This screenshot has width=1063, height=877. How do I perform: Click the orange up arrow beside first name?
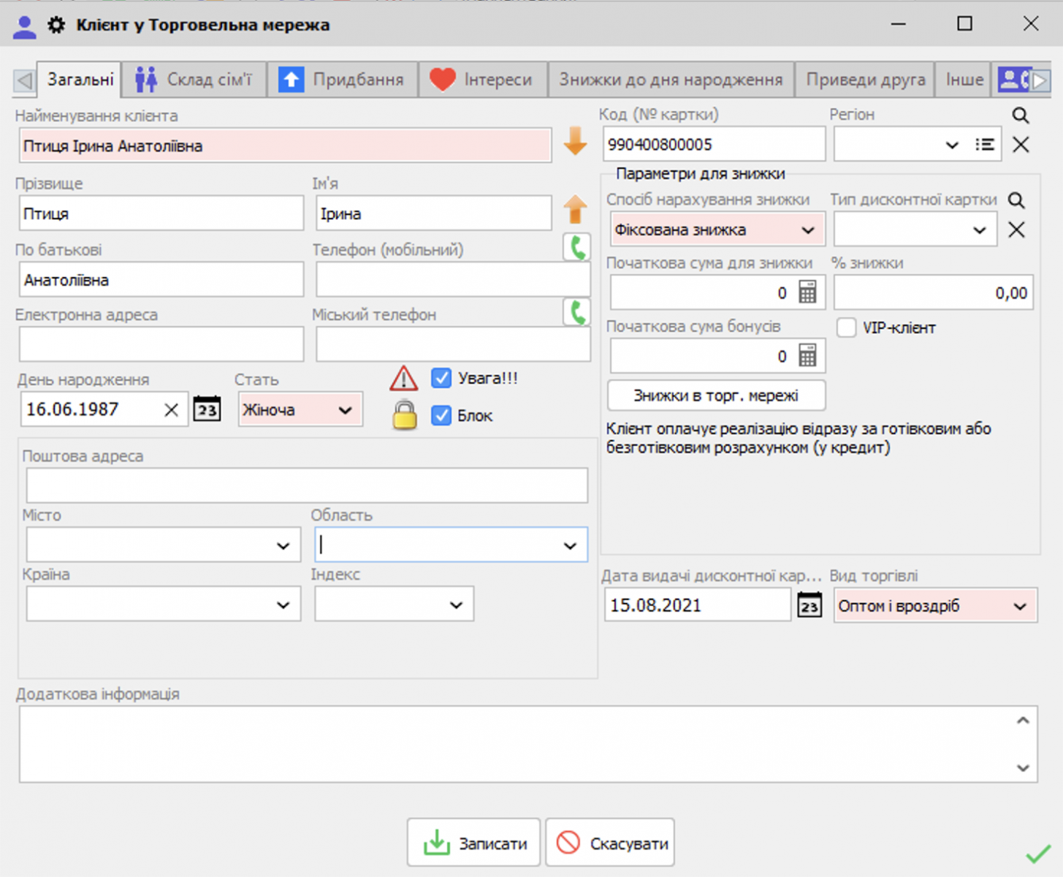pos(576,210)
